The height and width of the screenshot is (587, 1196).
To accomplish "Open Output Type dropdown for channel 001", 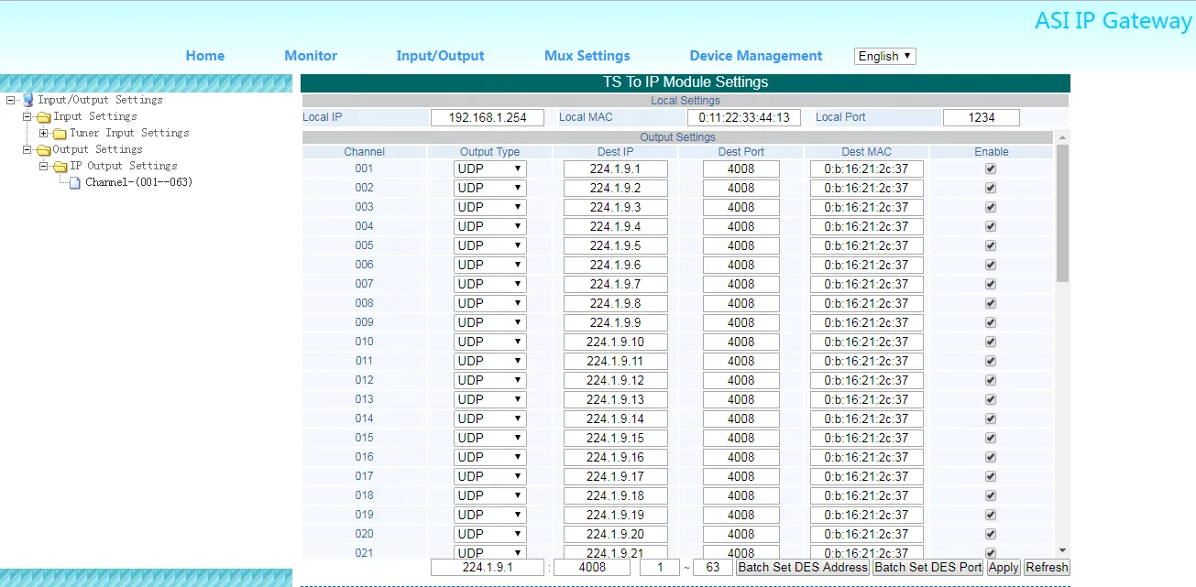I will [490, 168].
